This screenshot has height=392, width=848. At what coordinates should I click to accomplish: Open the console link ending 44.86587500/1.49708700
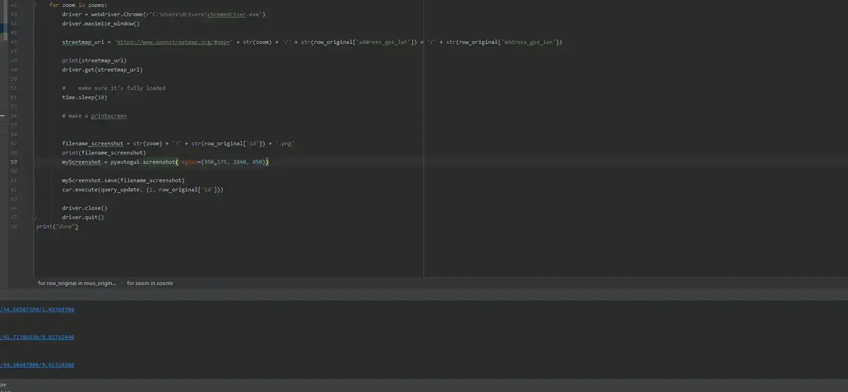click(x=37, y=310)
